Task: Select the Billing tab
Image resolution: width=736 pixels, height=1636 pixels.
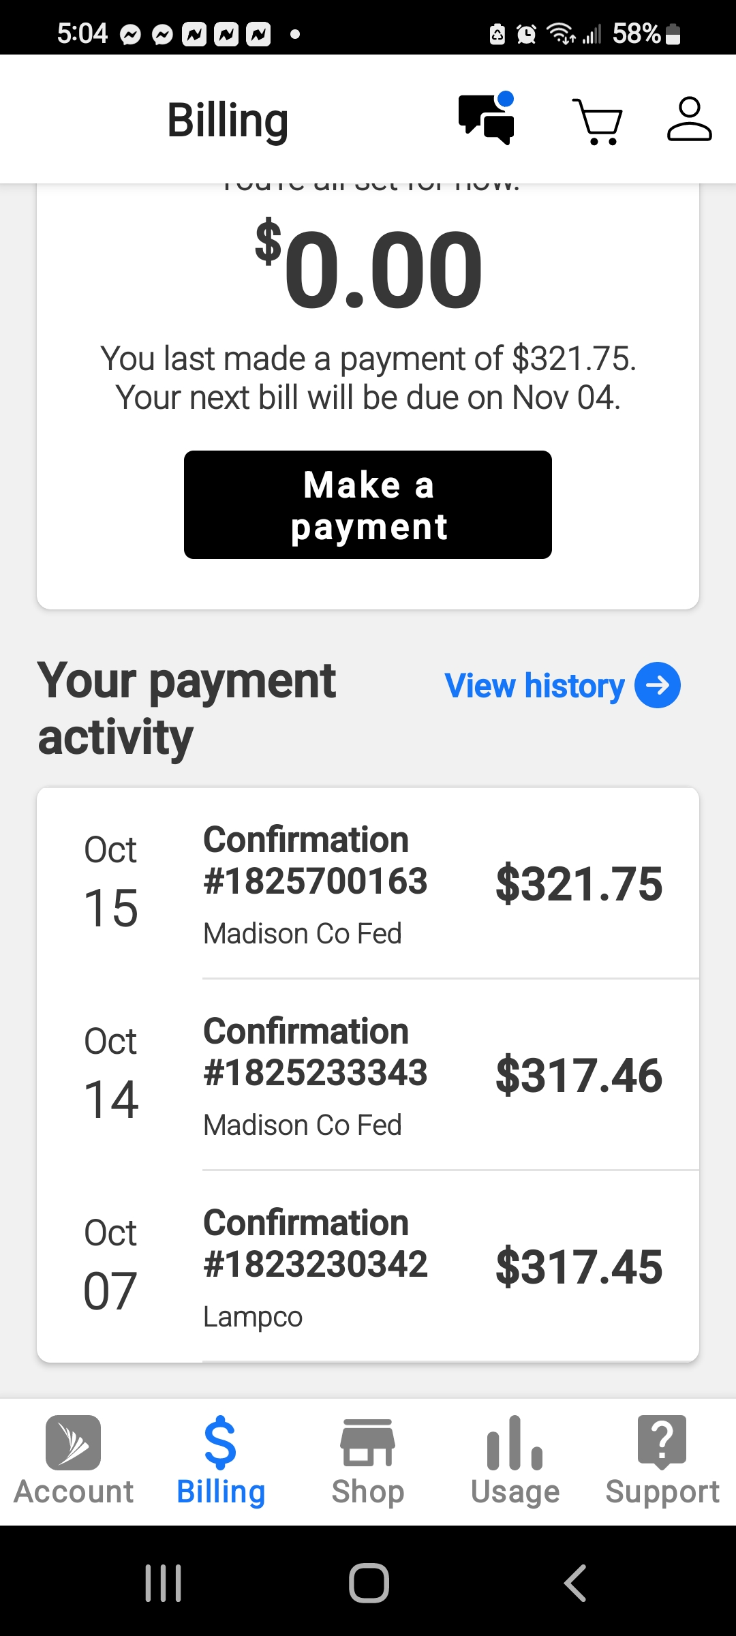Action: coord(221,1460)
